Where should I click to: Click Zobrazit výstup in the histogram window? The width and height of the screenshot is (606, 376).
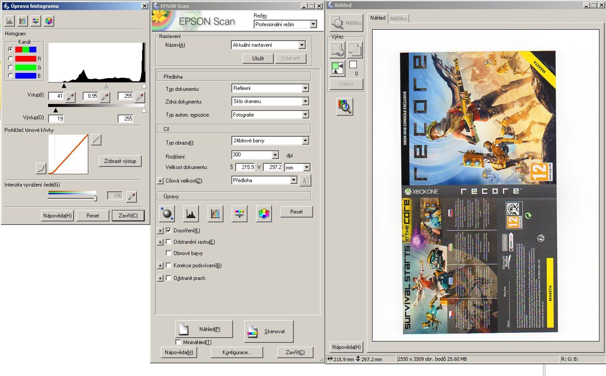(x=120, y=161)
